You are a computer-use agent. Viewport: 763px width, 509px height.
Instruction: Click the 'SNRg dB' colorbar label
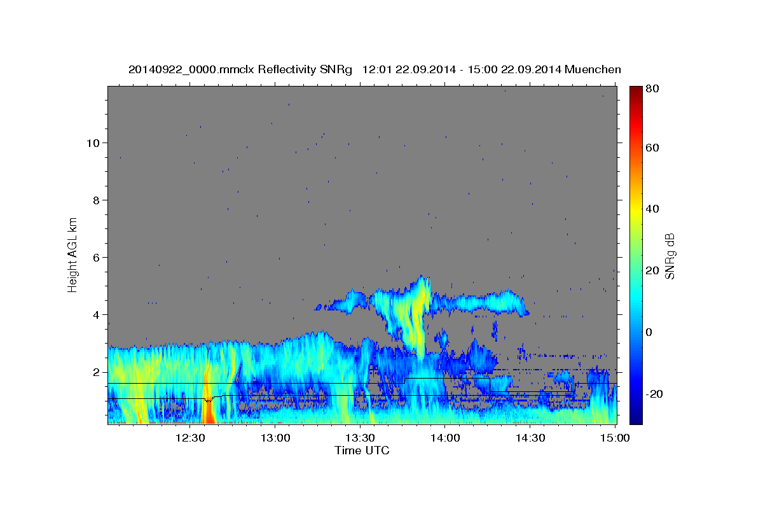[670, 256]
